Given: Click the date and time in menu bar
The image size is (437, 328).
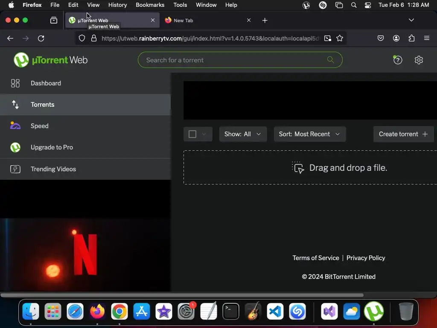Looking at the screenshot, I should (x=404, y=5).
